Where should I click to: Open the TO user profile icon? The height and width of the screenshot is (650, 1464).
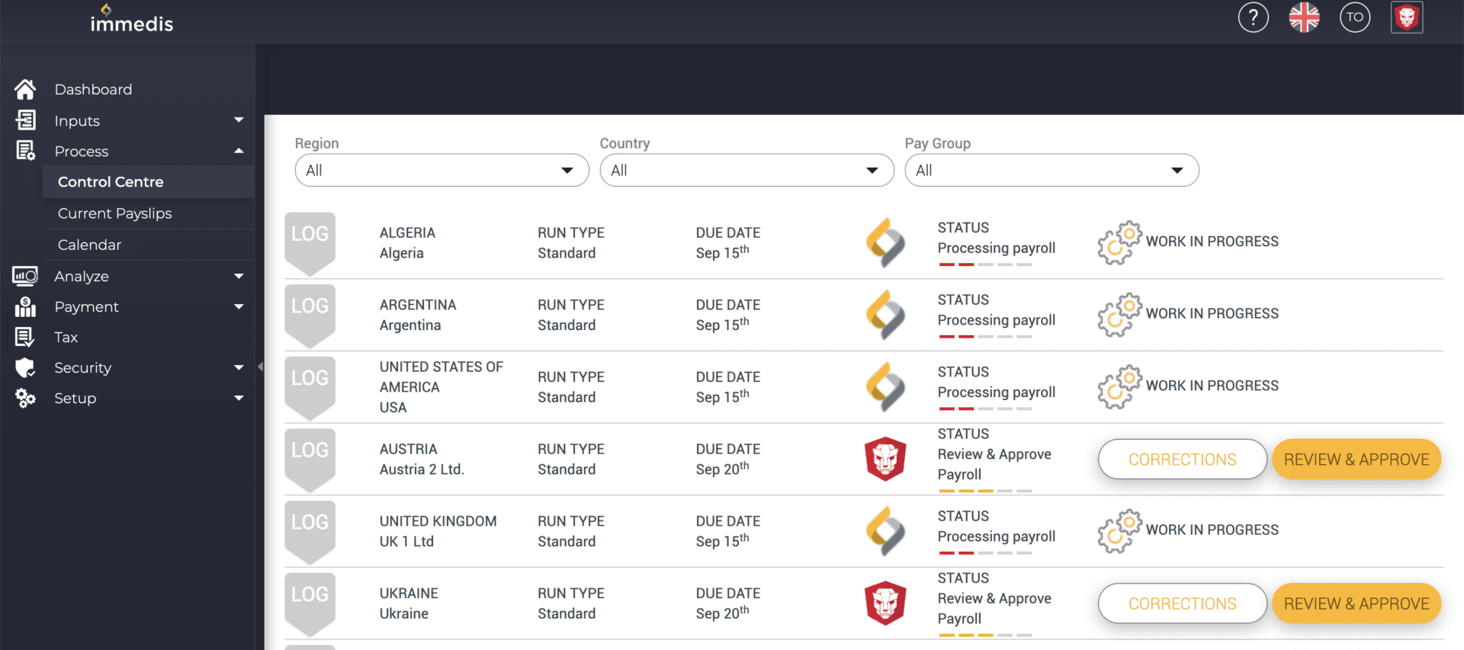tap(1354, 18)
